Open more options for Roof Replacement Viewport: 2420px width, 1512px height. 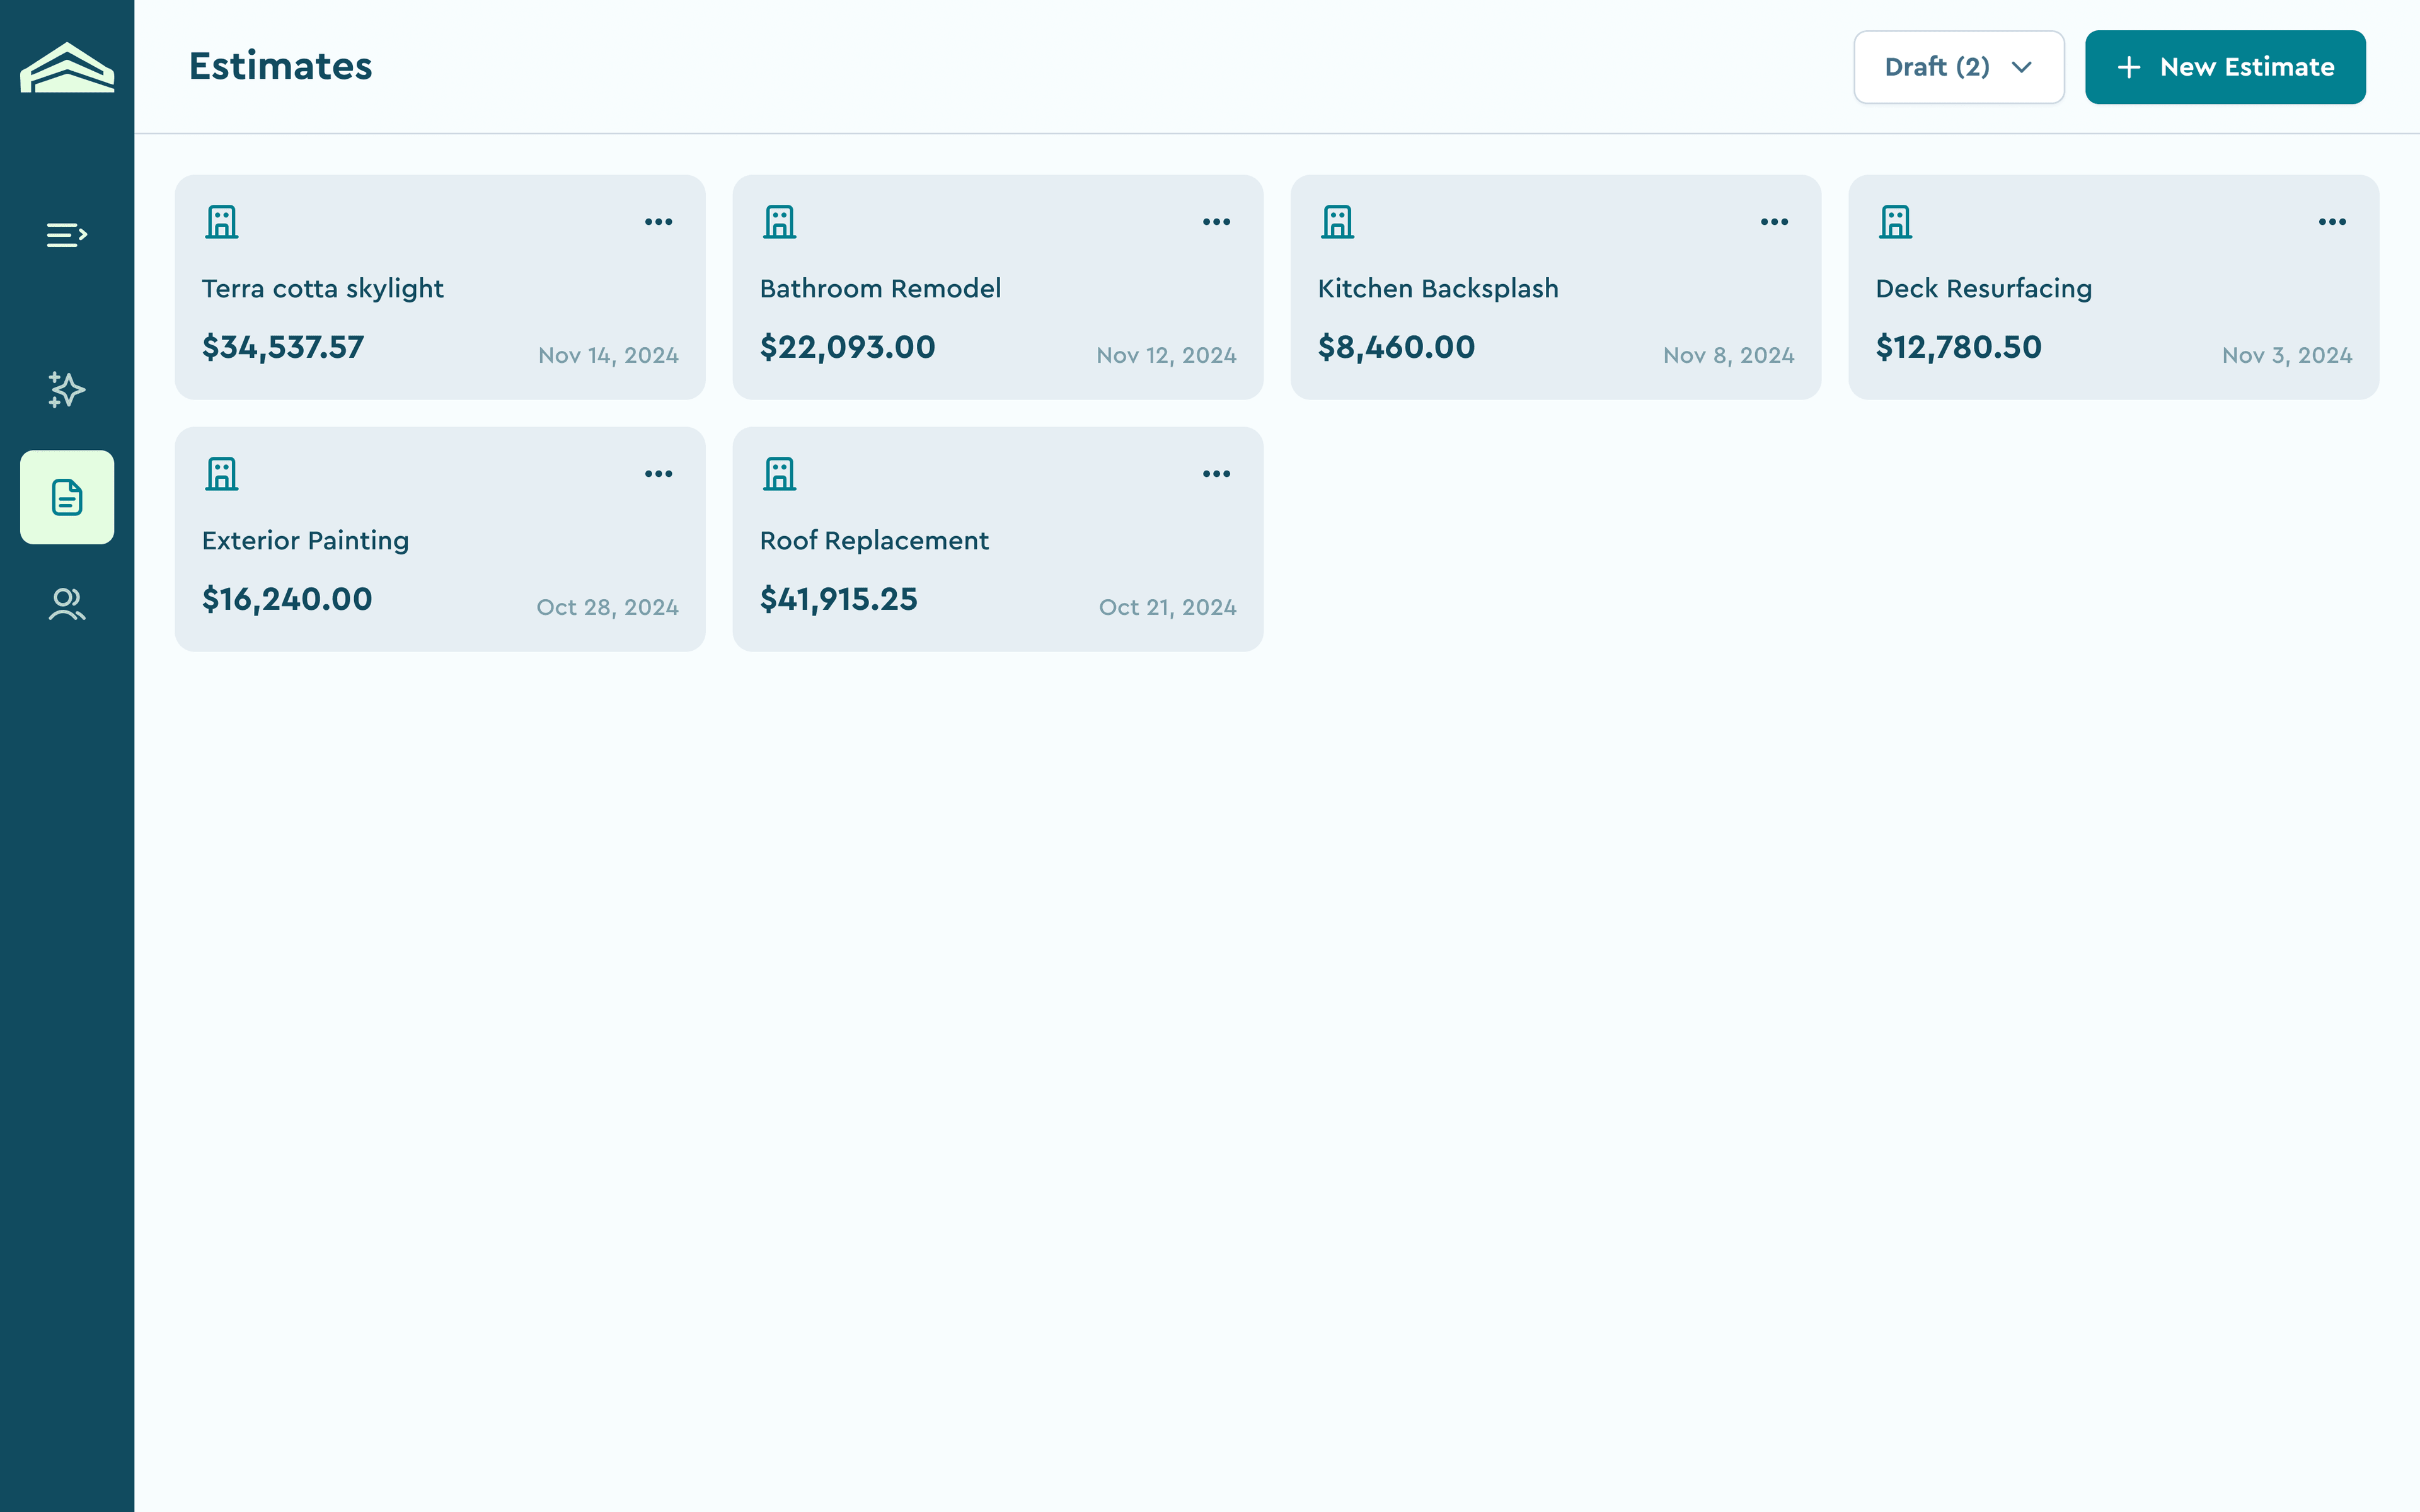1216,474
